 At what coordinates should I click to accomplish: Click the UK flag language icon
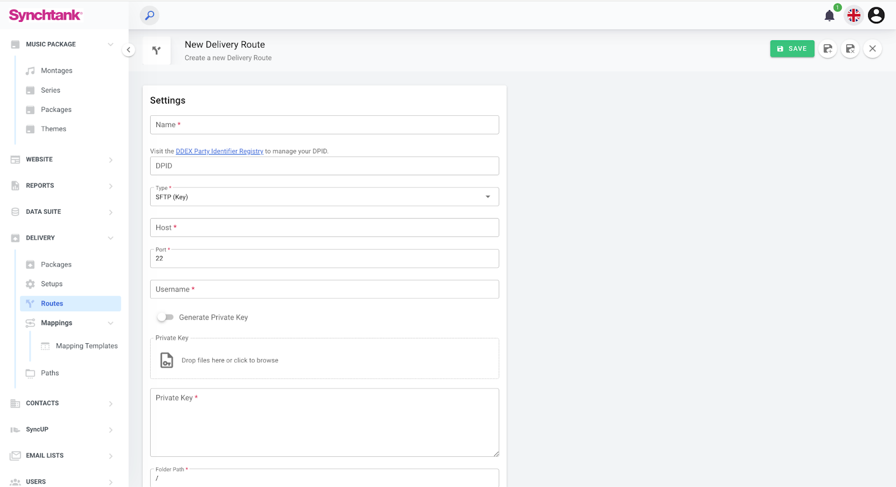coord(853,16)
